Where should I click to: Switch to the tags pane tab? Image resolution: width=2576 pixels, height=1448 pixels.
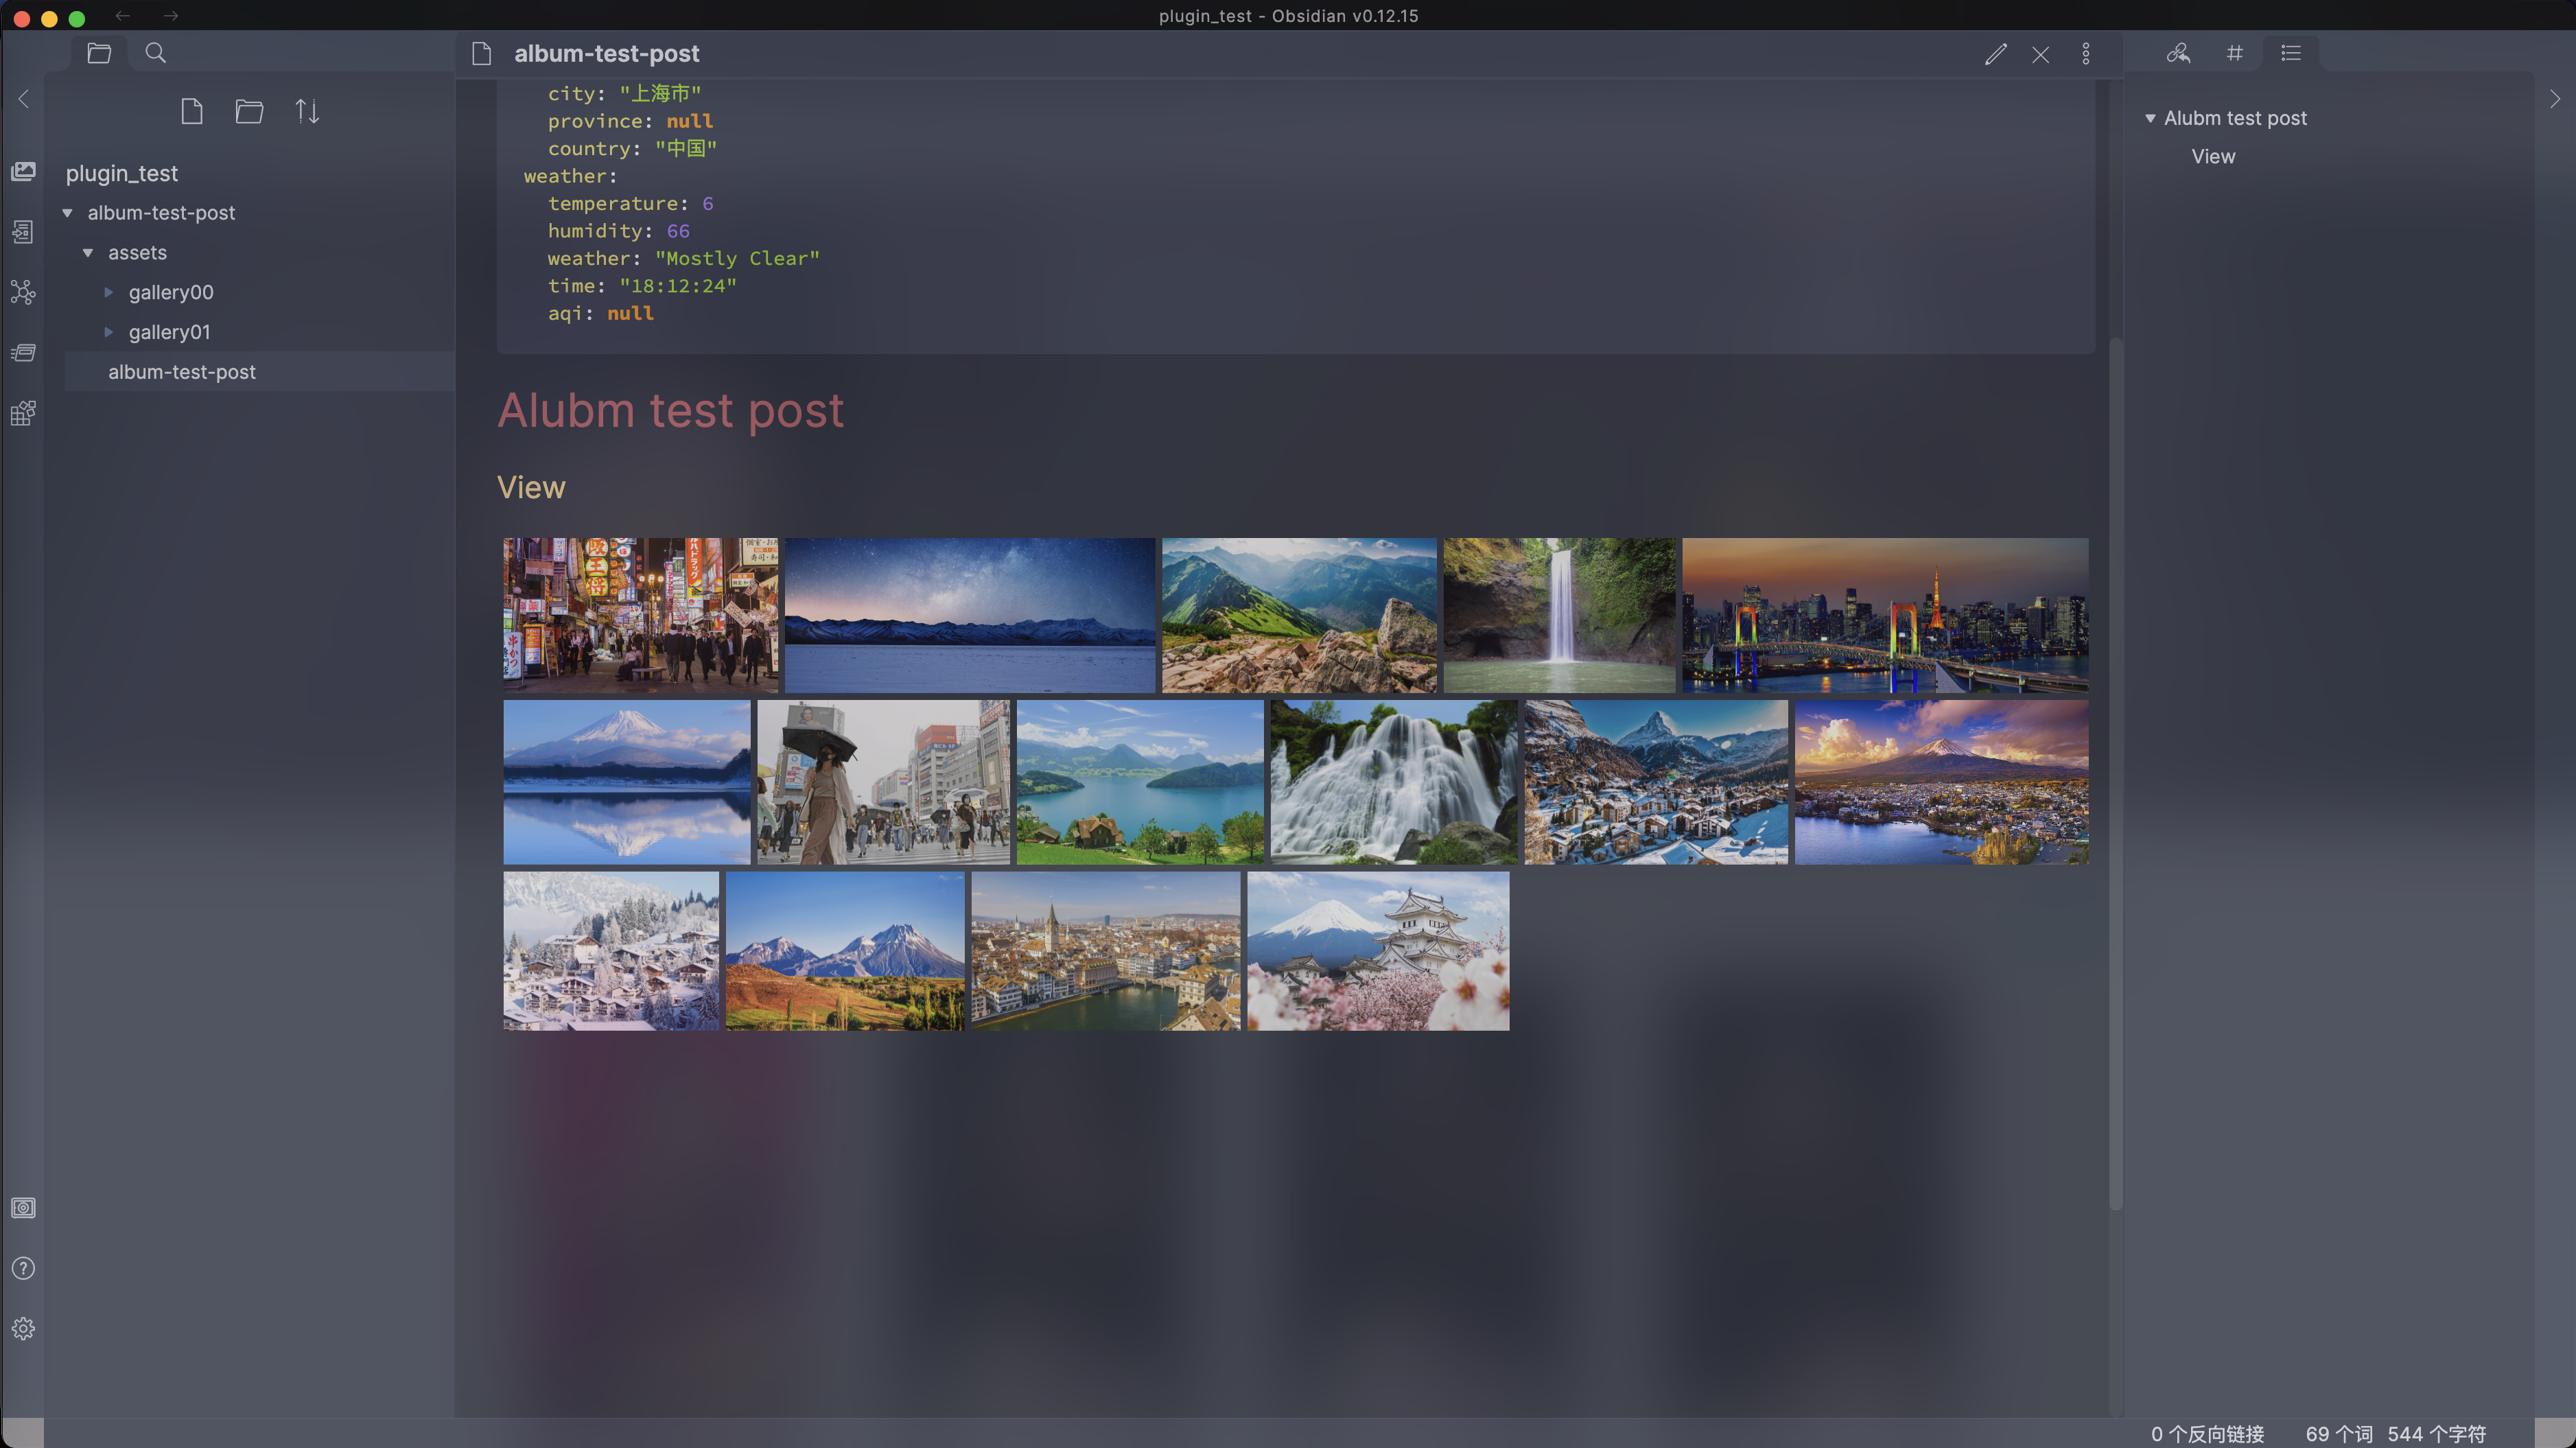pyautogui.click(x=2234, y=53)
